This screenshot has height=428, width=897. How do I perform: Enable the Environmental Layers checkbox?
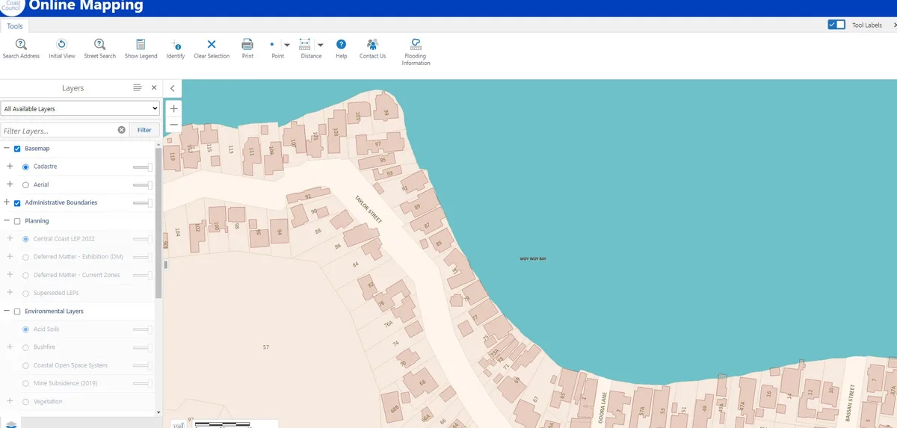(17, 311)
